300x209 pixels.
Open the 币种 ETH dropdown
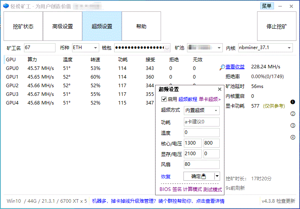(96, 48)
